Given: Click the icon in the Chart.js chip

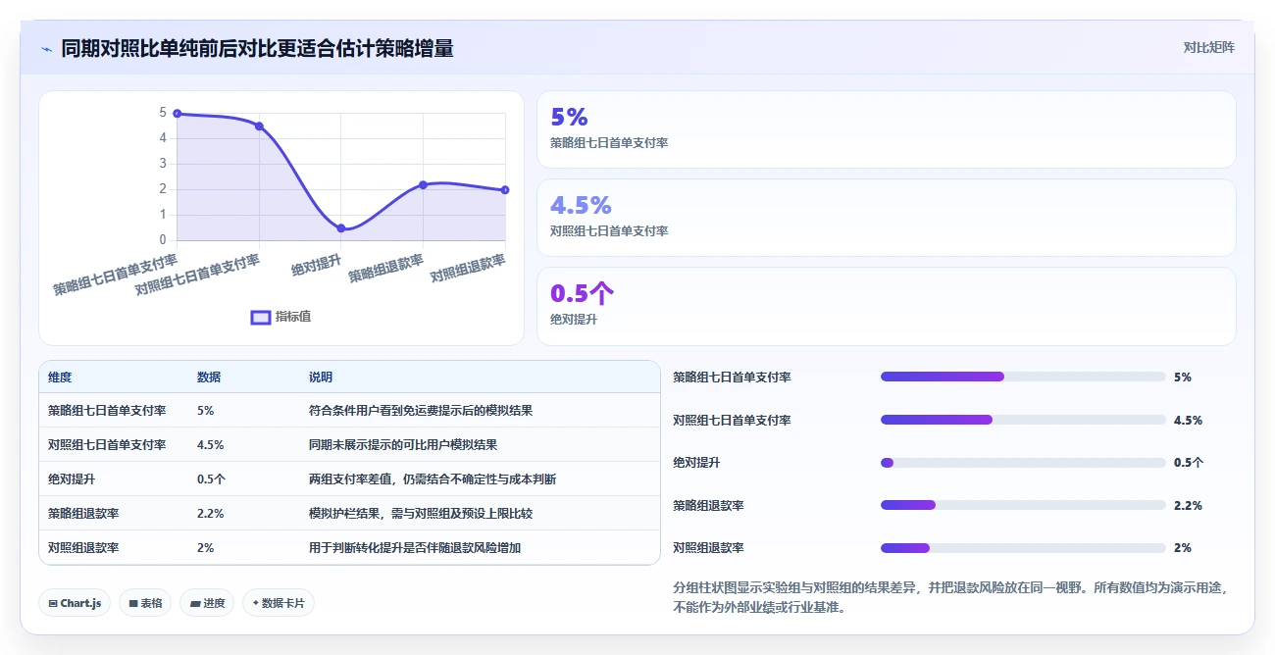Looking at the screenshot, I should [x=53, y=603].
